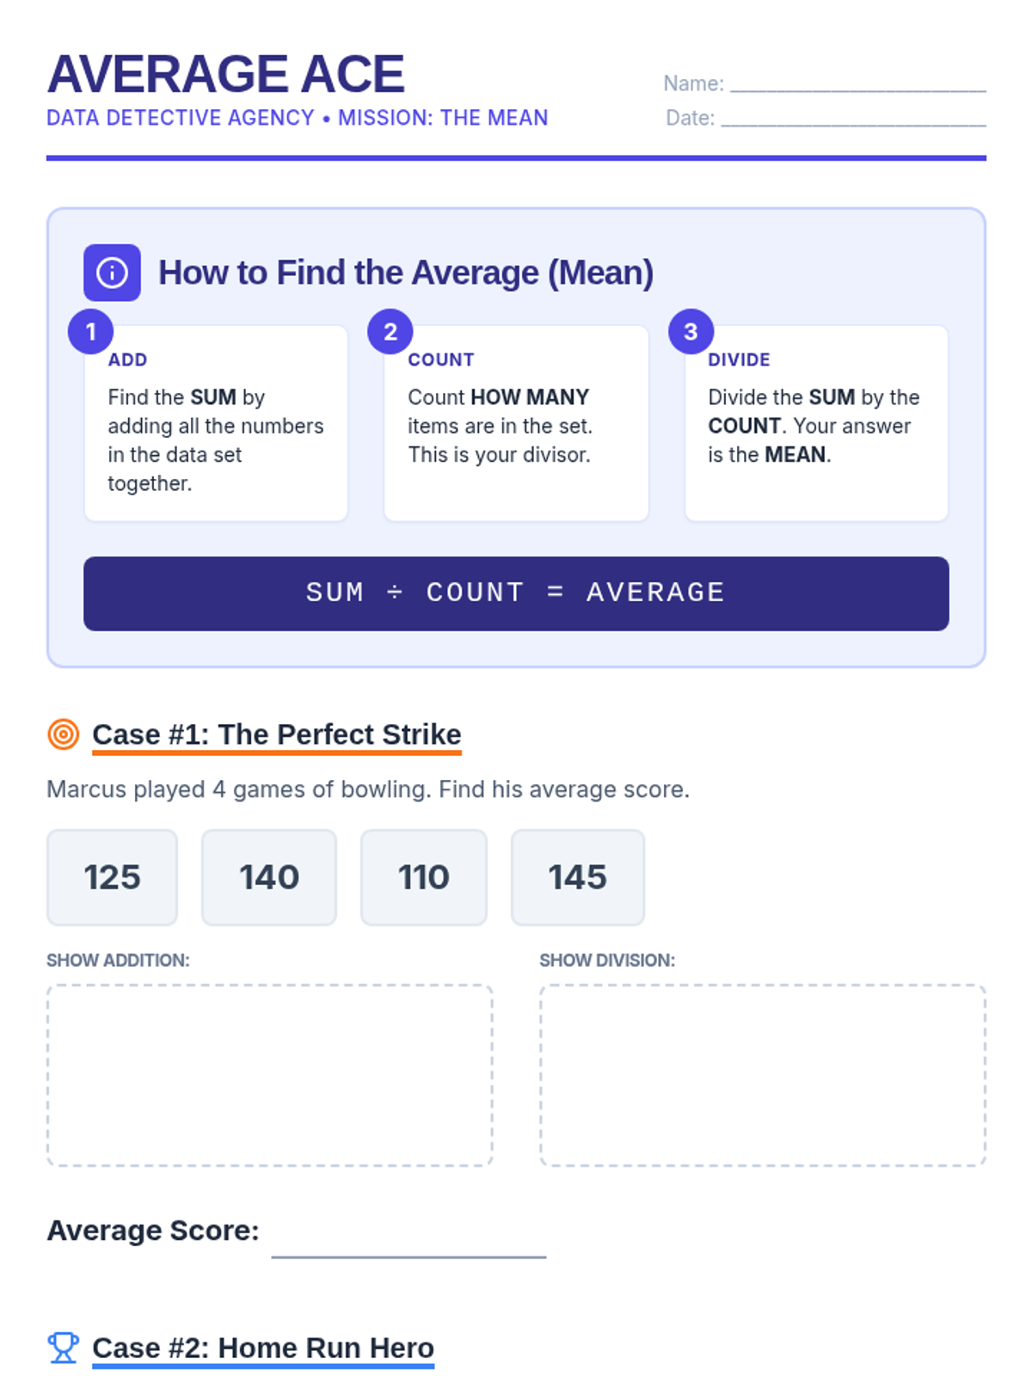The width and height of the screenshot is (1032, 1376).
Task: Select the 140 score tile
Action: (269, 877)
